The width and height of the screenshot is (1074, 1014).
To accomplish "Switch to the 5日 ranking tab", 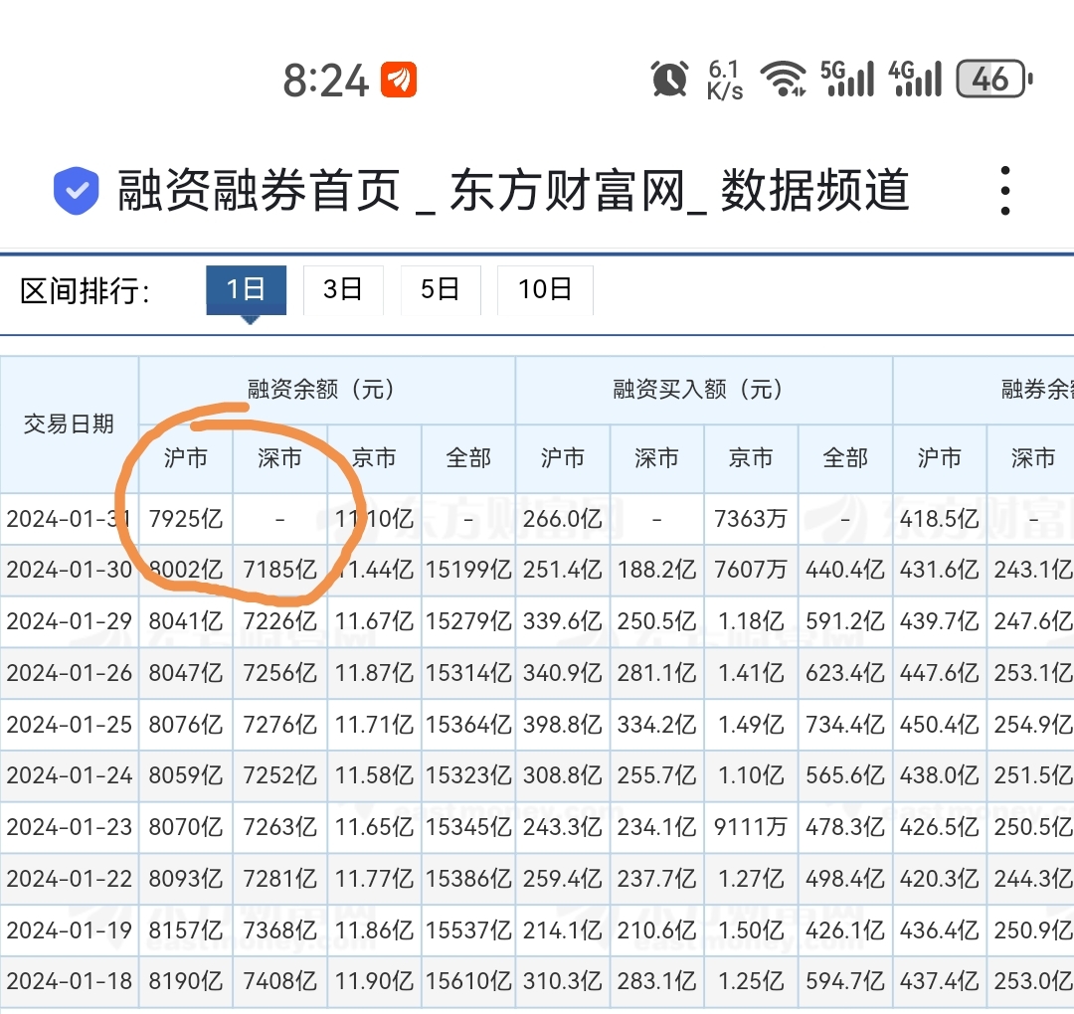I will [x=441, y=289].
